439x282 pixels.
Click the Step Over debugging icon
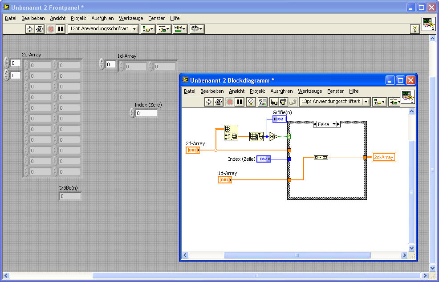click(283, 102)
